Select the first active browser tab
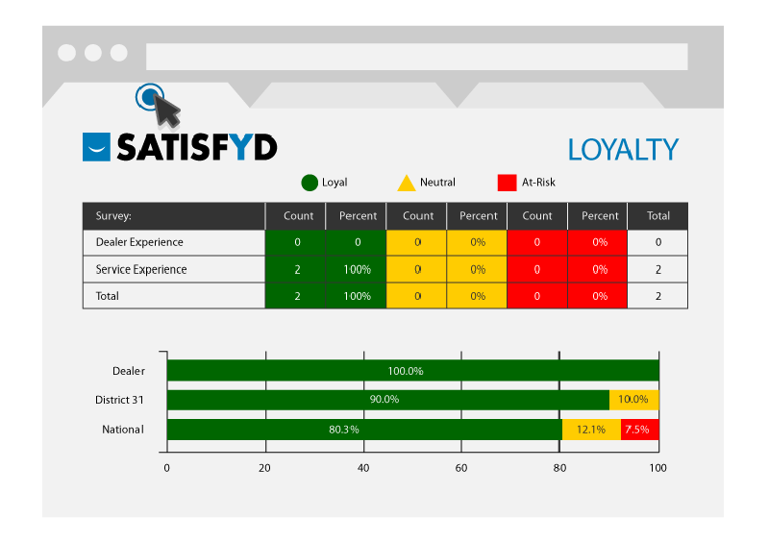 pyautogui.click(x=146, y=95)
